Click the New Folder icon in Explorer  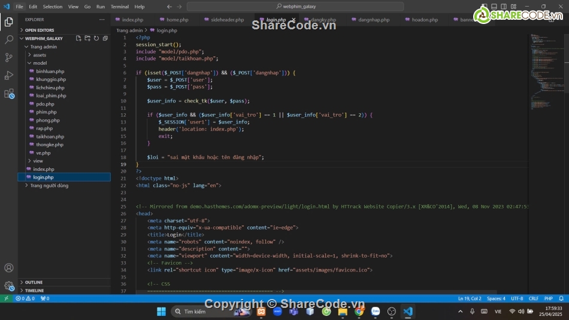(x=87, y=38)
